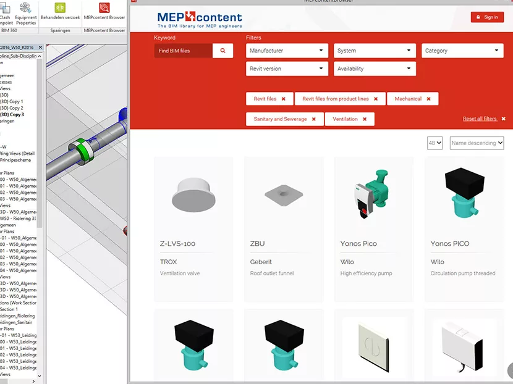Remove Revit files from product lines filter
The width and height of the screenshot is (513, 384).
click(x=376, y=99)
